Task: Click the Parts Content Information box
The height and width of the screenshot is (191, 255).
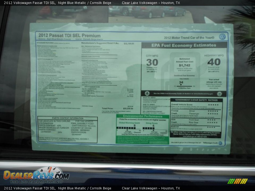Action: click(x=67, y=130)
